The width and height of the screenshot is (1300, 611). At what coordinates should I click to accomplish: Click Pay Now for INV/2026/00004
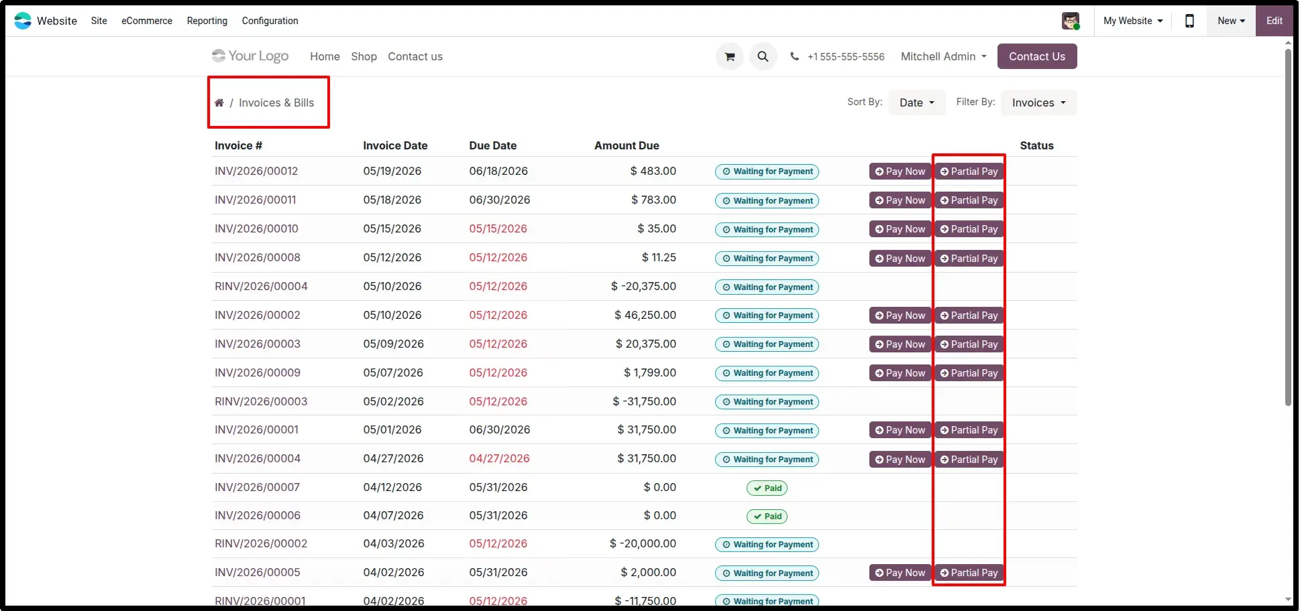click(900, 460)
